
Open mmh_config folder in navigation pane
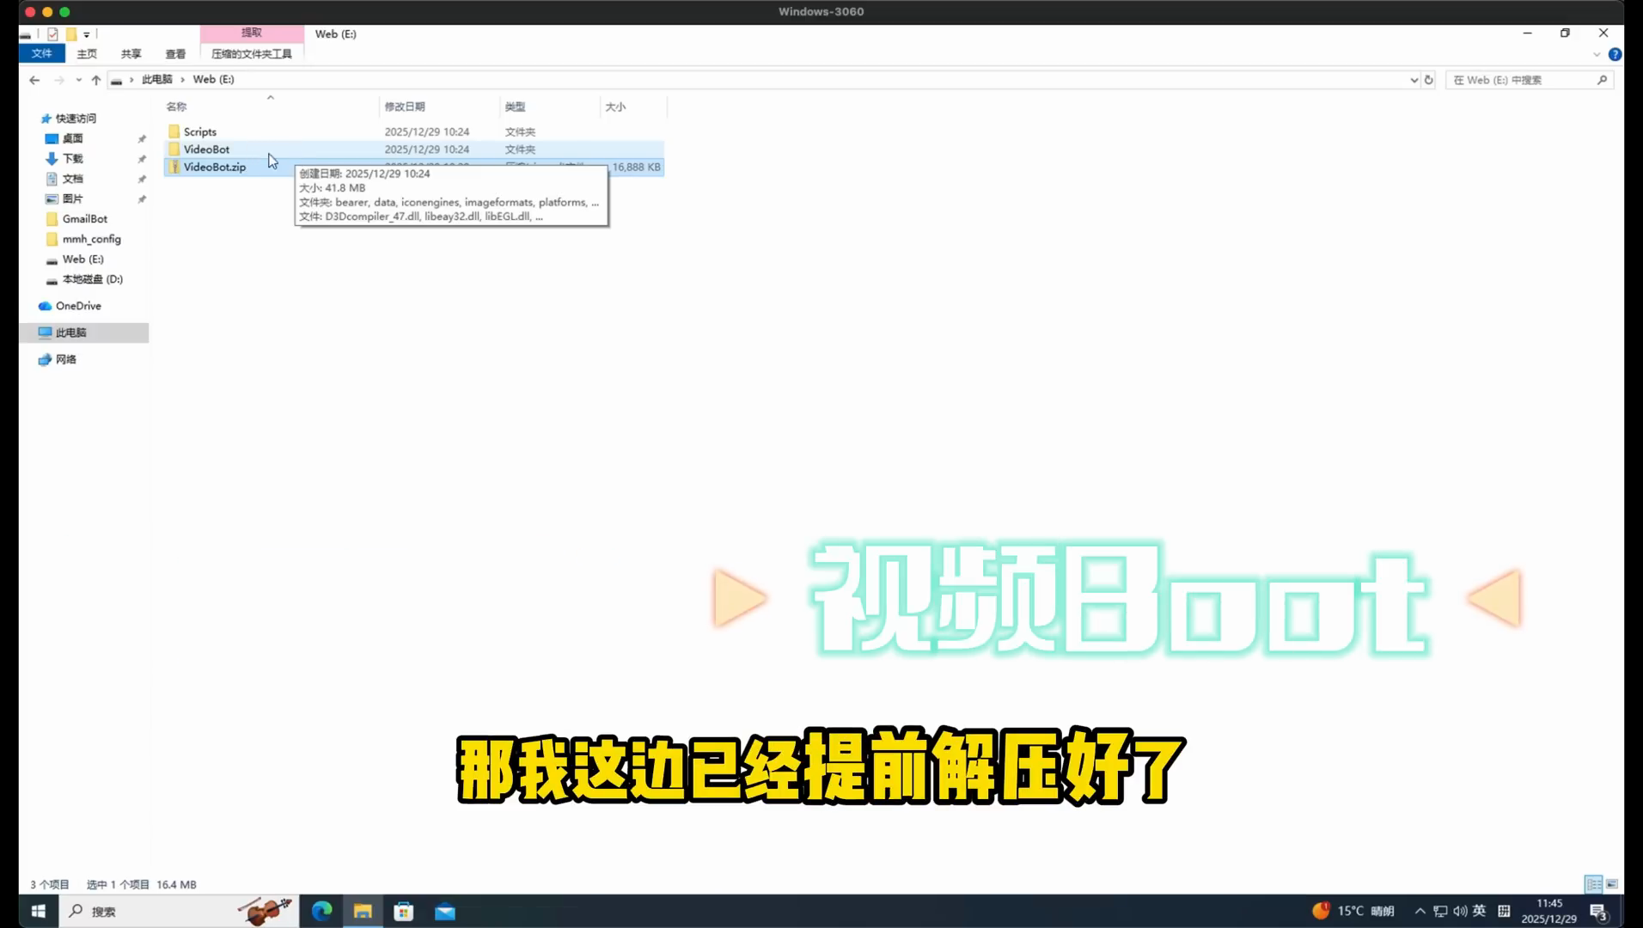(x=91, y=239)
